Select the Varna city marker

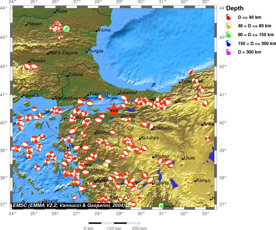[x=97, y=31]
